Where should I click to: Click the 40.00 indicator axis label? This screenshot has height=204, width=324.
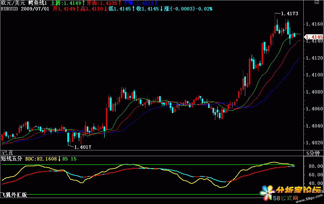coord(316,183)
